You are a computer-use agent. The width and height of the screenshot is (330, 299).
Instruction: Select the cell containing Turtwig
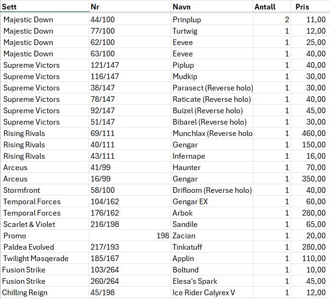[212, 31]
